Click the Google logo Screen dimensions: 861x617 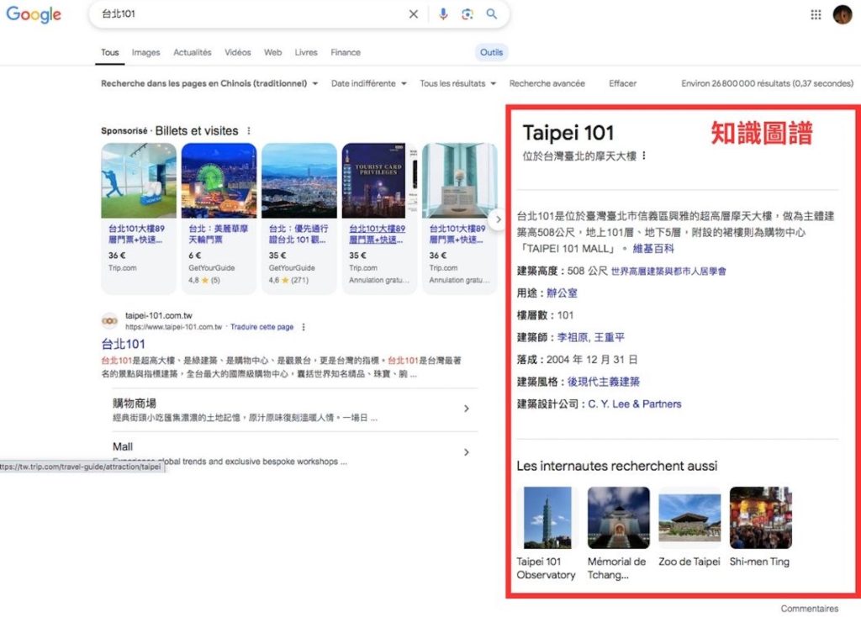(x=34, y=14)
